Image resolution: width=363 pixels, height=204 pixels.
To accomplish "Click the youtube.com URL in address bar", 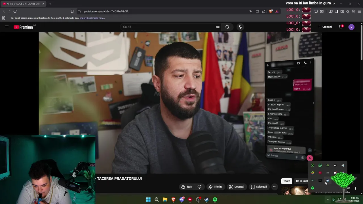I will point(106,11).
